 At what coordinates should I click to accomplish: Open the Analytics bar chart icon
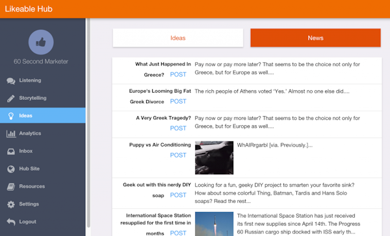coord(11,134)
